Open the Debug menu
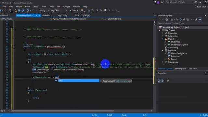The image size is (208, 117). [x=35, y=6]
